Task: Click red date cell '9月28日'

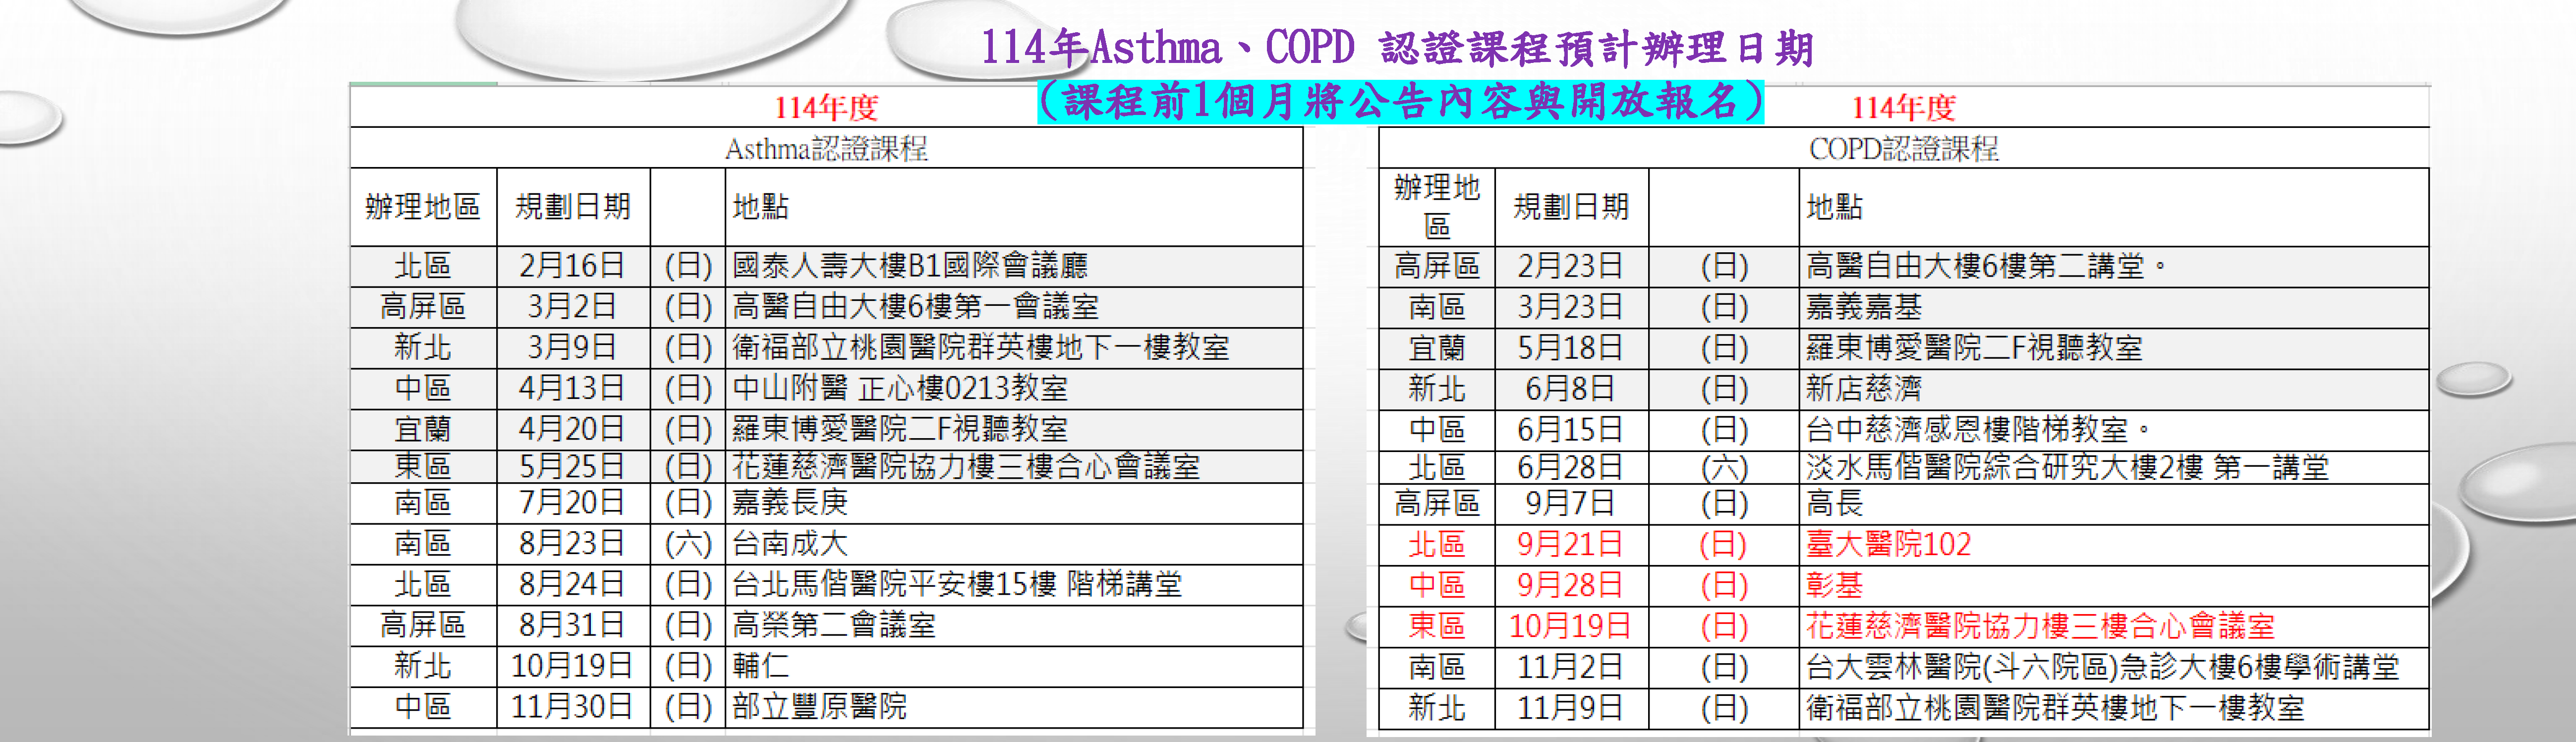Action: pyautogui.click(x=1570, y=585)
